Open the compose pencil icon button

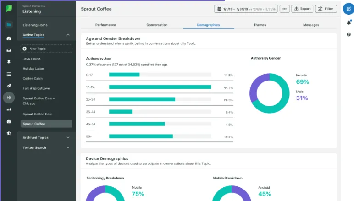(x=348, y=9)
